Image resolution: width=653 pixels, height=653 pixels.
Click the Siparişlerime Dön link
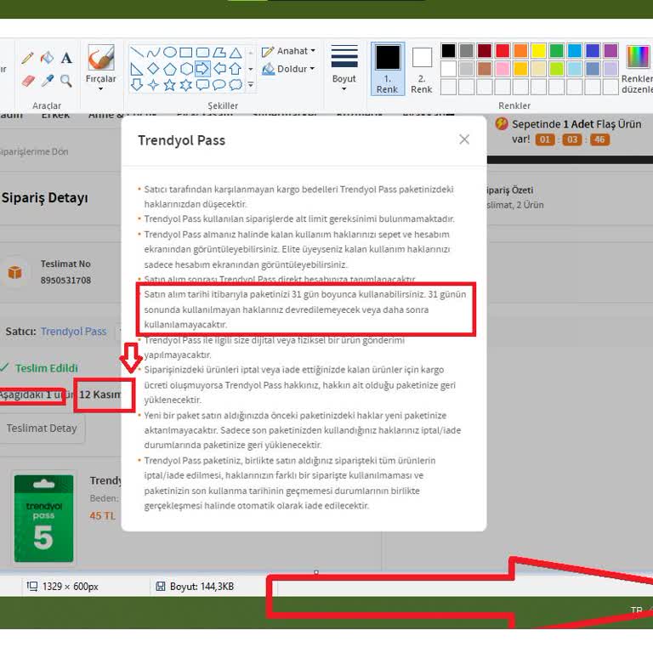pos(34,152)
